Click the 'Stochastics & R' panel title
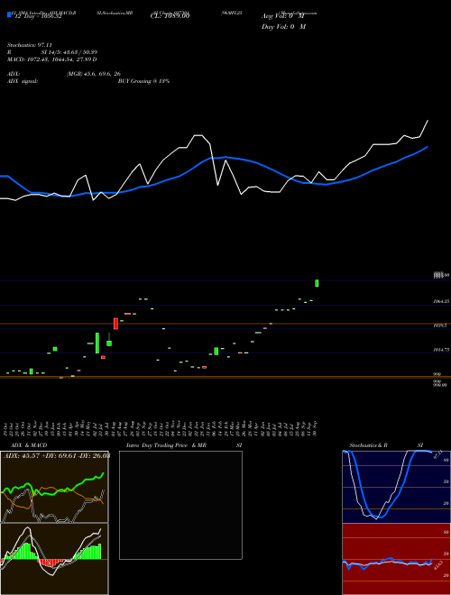 [369, 445]
